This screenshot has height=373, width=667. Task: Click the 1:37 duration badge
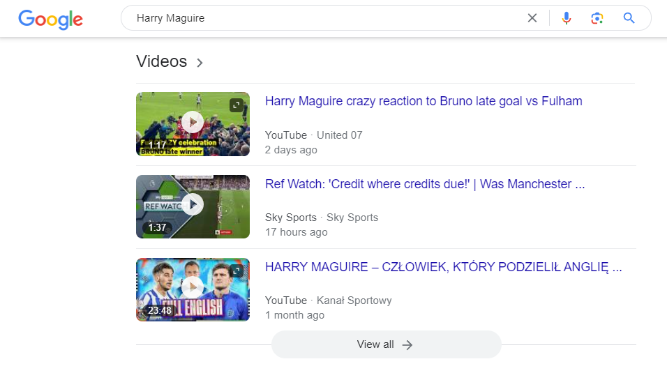click(157, 227)
